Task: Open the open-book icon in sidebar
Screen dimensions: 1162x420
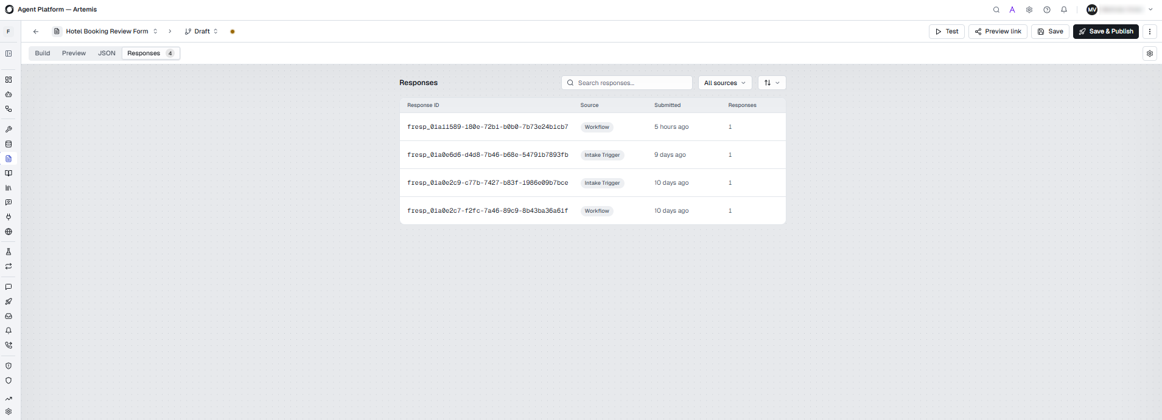Action: [9, 173]
